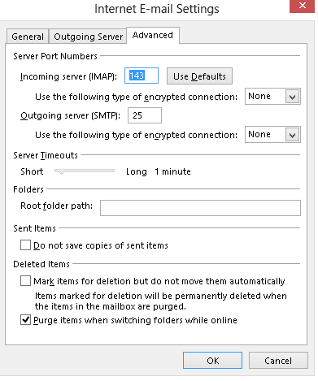The height and width of the screenshot is (381, 318).
Task: Select the Advanced tab
Action: (153, 35)
